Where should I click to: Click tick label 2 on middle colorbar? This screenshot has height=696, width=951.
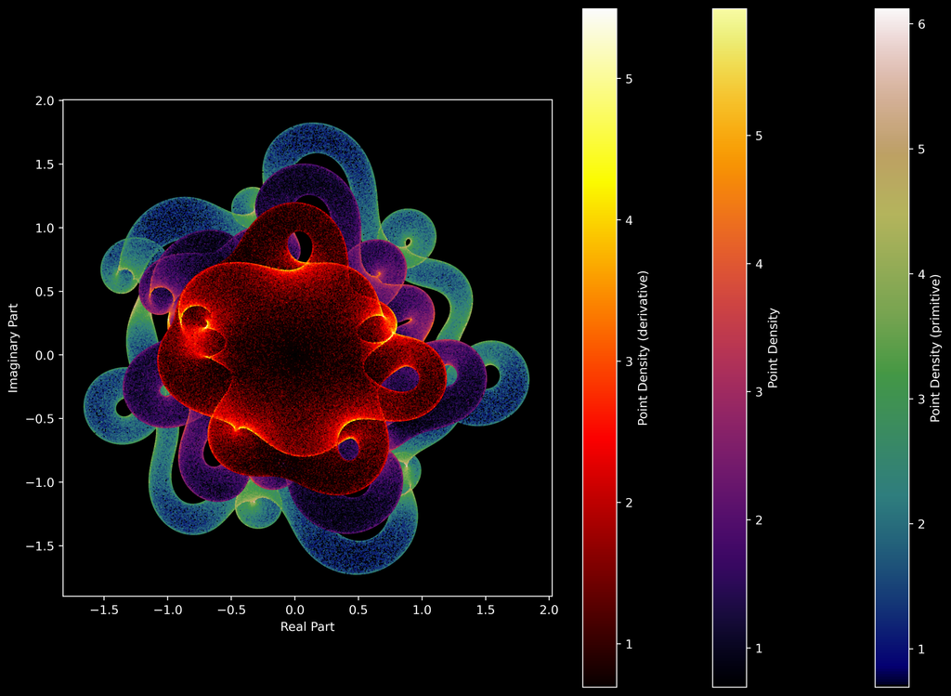759,519
